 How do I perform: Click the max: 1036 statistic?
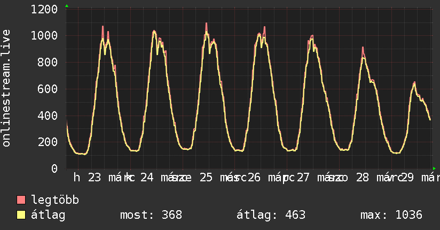(391, 215)
